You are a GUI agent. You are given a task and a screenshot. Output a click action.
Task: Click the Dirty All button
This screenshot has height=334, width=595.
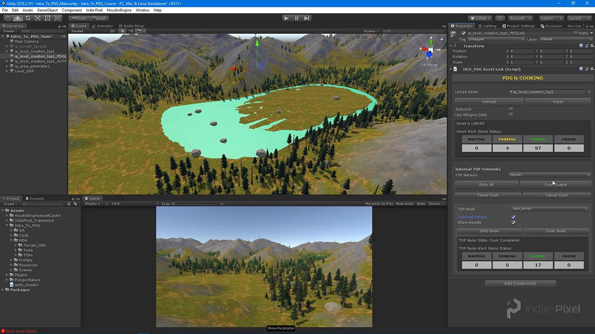pos(486,185)
